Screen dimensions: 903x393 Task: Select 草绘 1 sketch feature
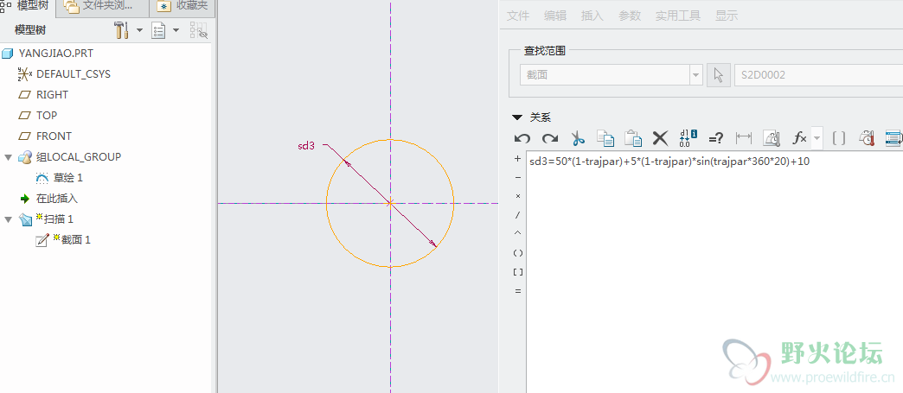[x=68, y=178]
